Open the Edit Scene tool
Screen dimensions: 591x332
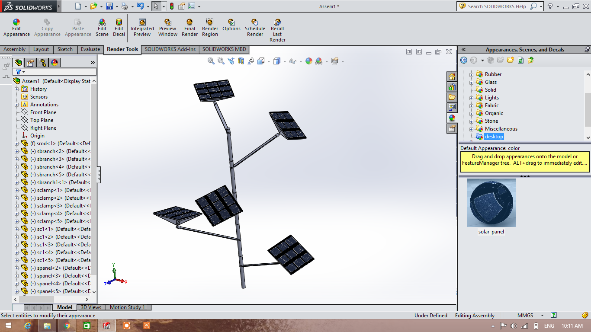tap(102, 28)
